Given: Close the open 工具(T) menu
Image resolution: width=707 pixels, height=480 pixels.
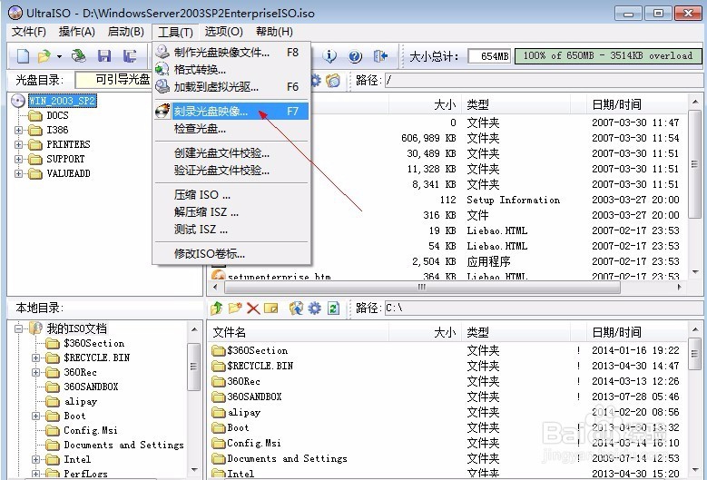Looking at the screenshot, I should 175,32.
